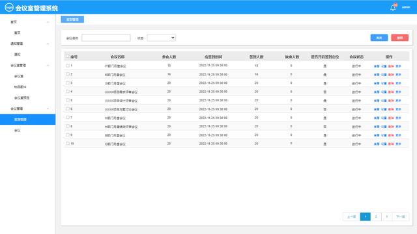The width and height of the screenshot is (417, 234).
Task: Open the 物品配件 sidebar item
Action: (20, 86)
